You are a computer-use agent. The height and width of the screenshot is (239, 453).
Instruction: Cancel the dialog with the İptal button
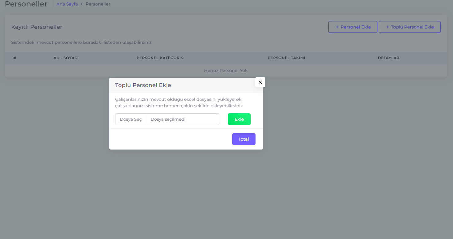tap(244, 139)
